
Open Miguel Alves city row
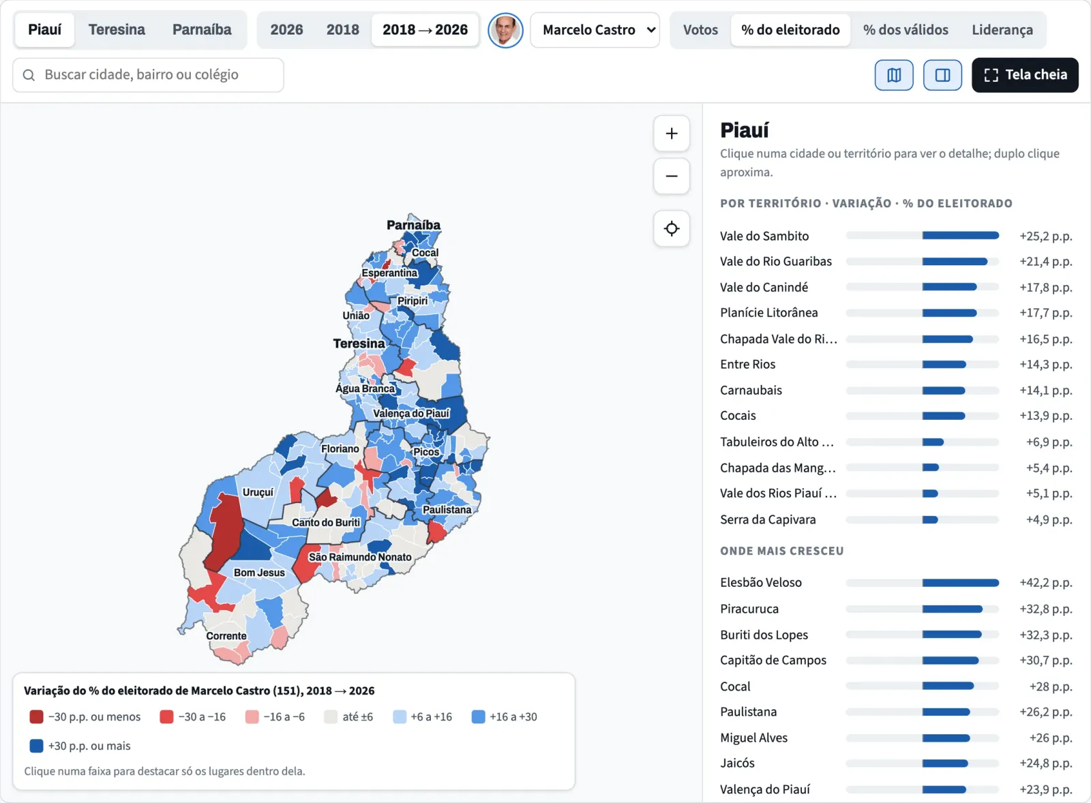click(896, 738)
